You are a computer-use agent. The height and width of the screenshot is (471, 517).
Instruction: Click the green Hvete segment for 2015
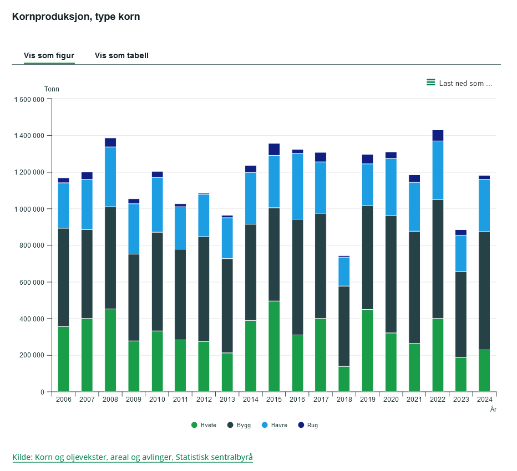(x=274, y=346)
